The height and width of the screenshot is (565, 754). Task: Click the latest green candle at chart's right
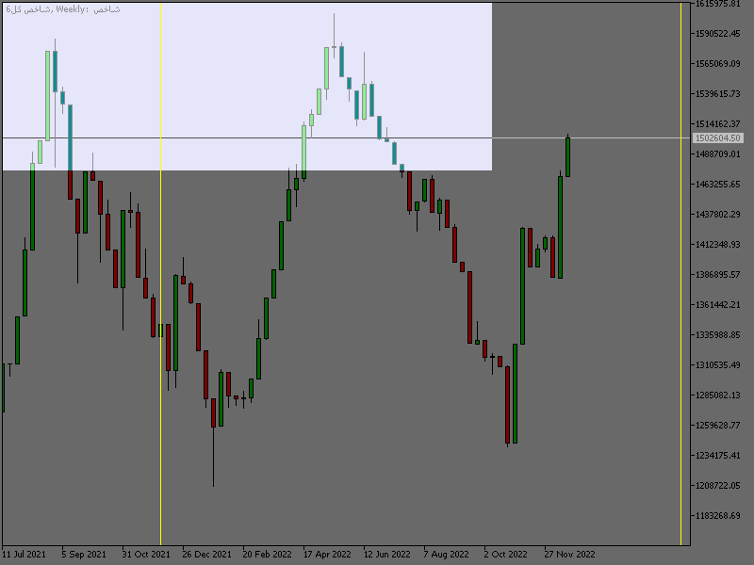point(567,156)
